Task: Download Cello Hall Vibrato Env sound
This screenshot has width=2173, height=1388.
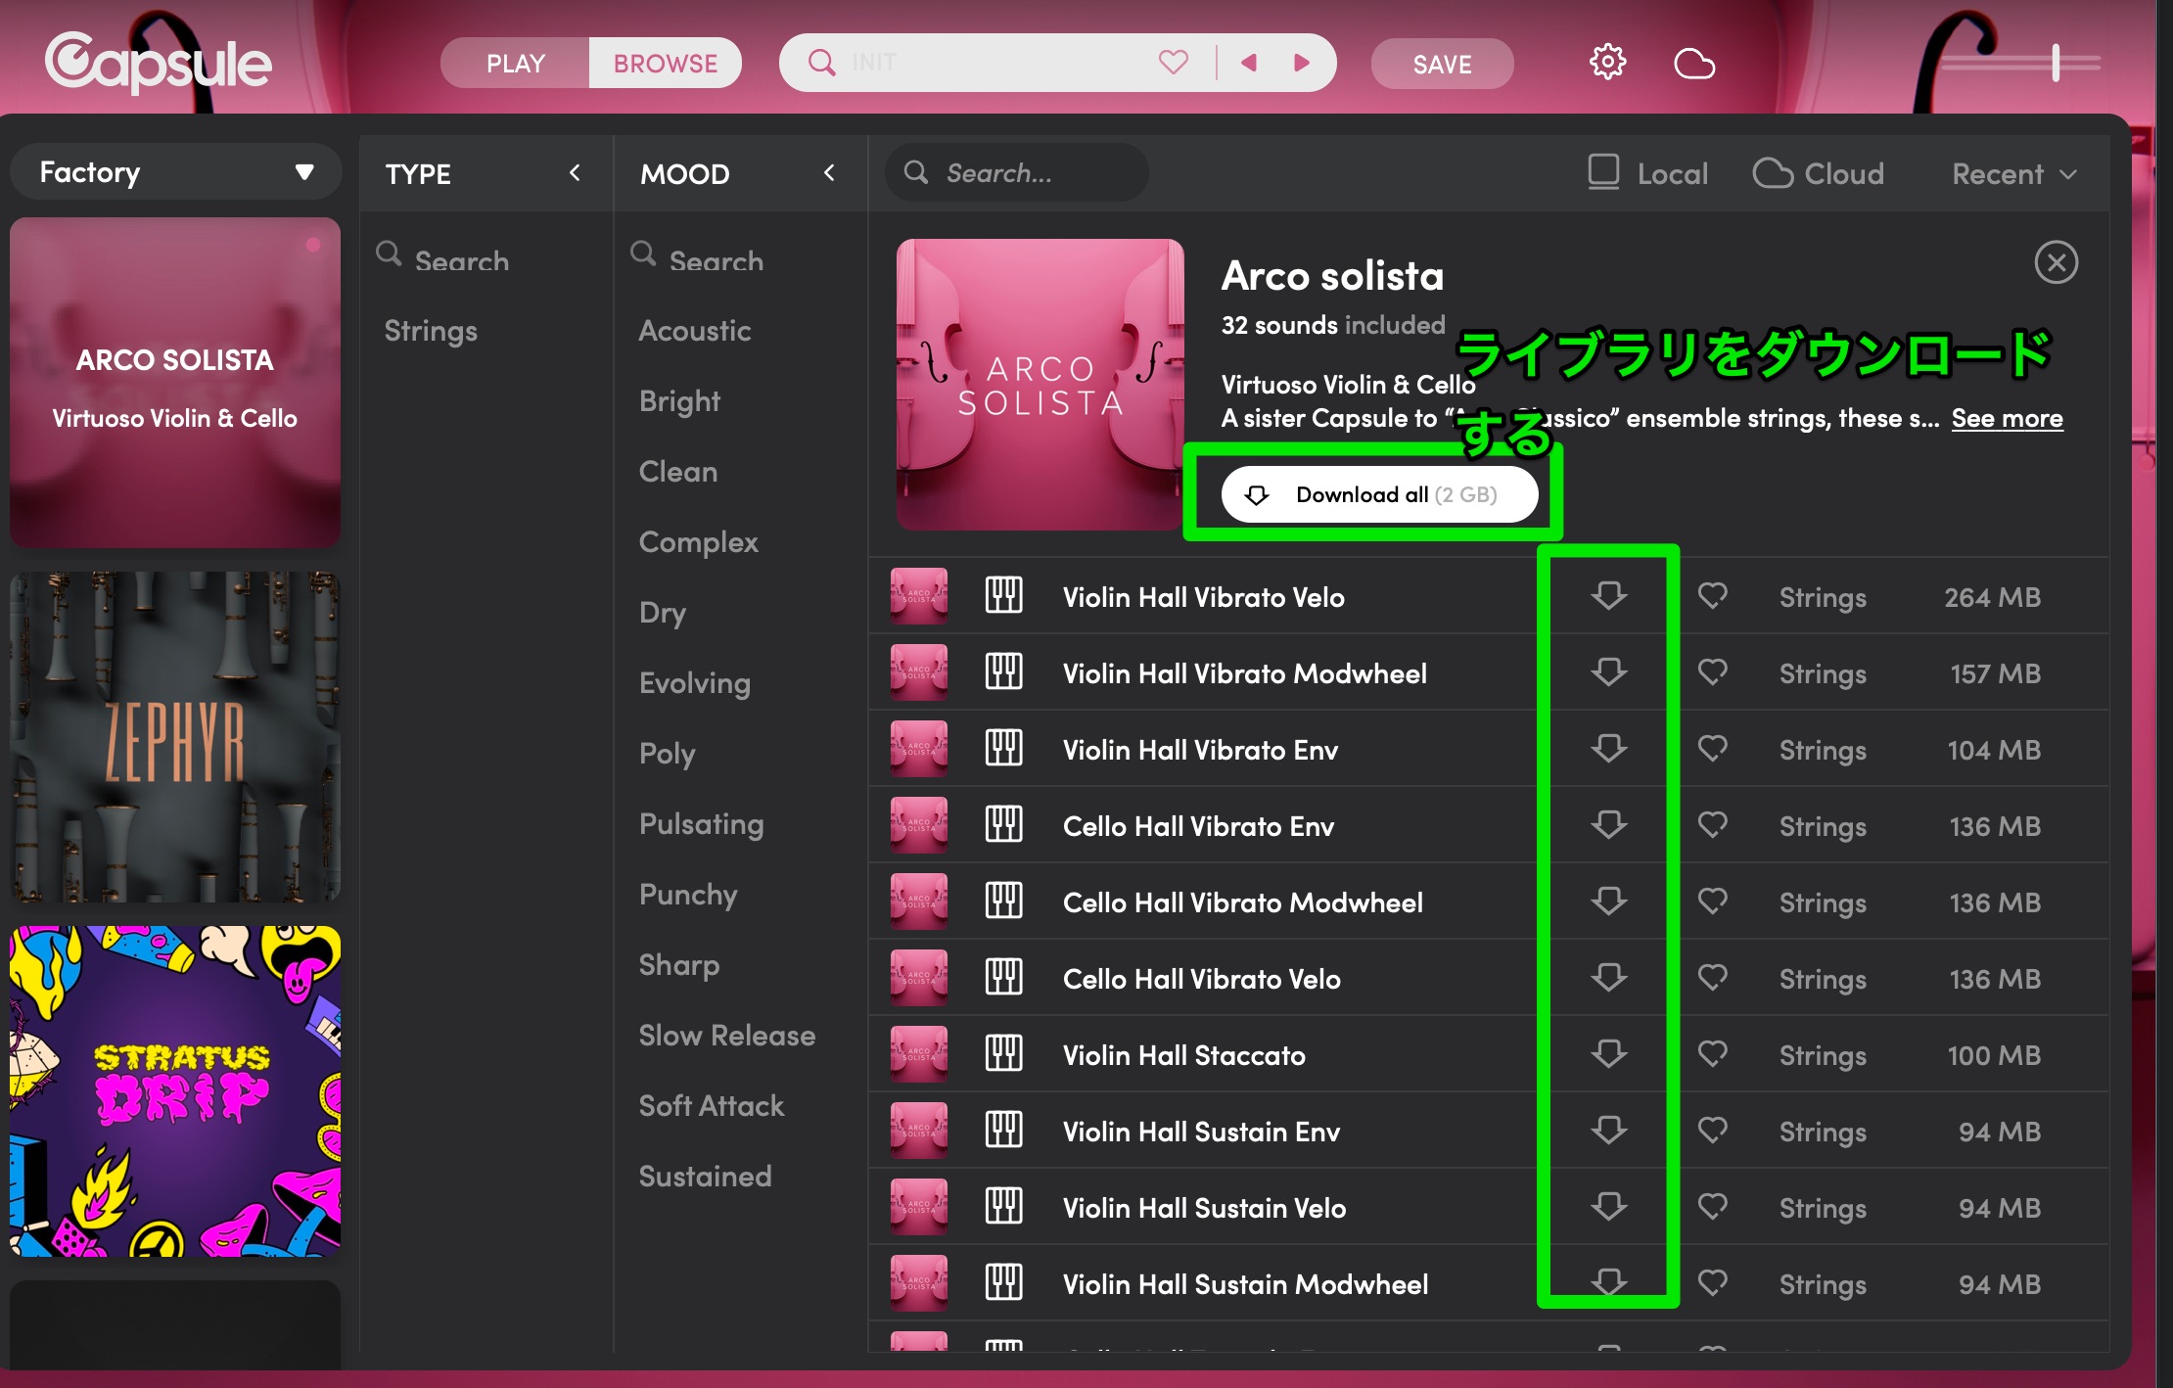Action: (1608, 825)
